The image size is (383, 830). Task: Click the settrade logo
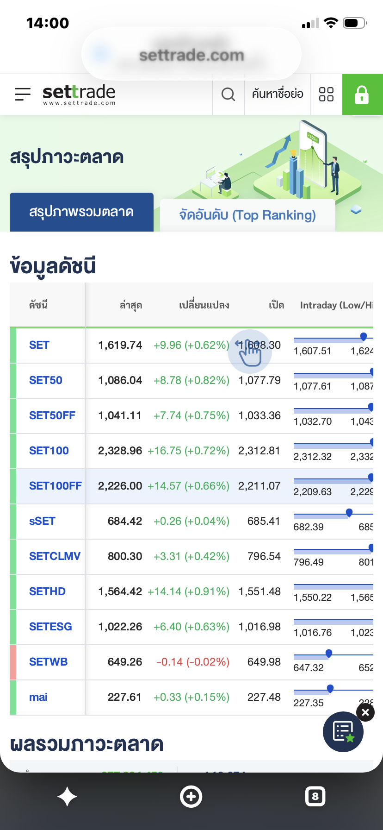[79, 94]
